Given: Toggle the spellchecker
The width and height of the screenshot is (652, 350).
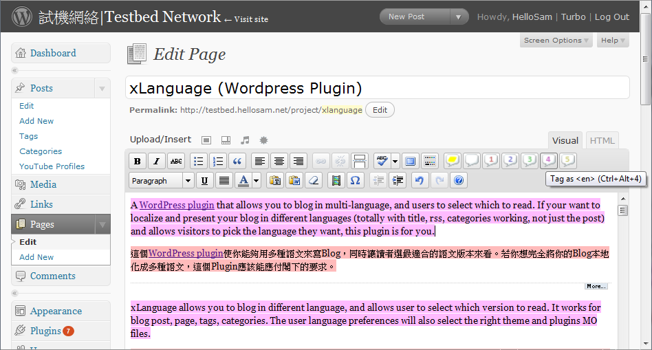Looking at the screenshot, I should point(382,161).
